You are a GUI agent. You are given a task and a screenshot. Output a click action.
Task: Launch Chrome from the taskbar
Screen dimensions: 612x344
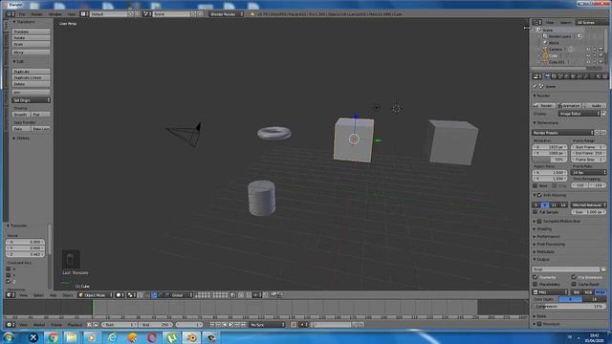(53, 337)
